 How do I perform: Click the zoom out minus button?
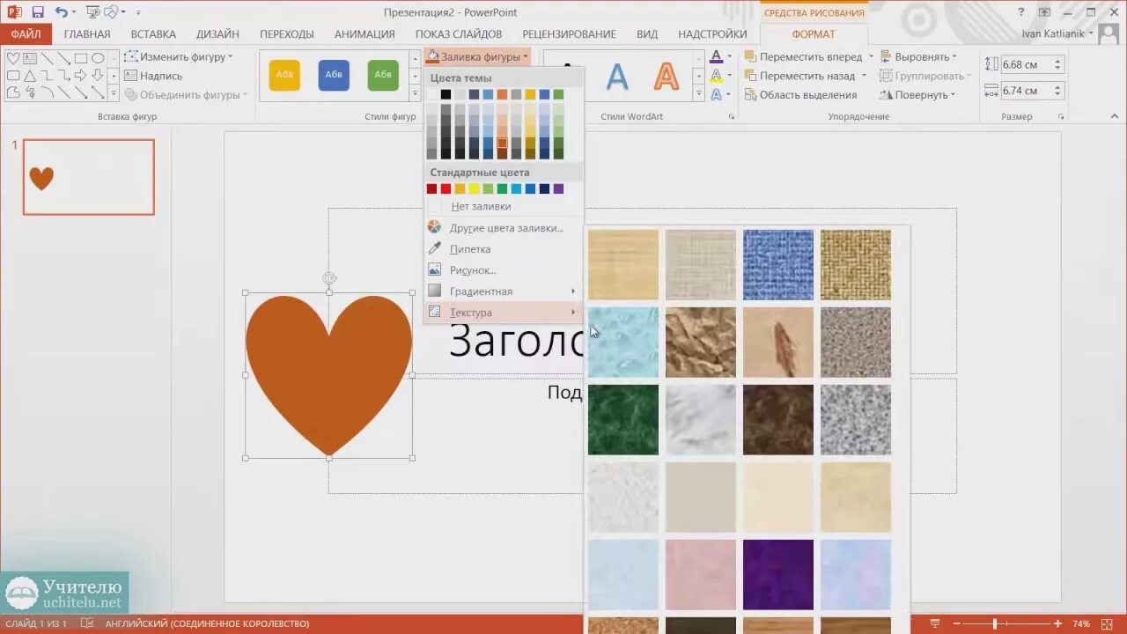[957, 623]
